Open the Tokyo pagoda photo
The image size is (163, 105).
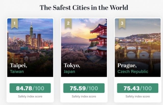tap(84, 48)
